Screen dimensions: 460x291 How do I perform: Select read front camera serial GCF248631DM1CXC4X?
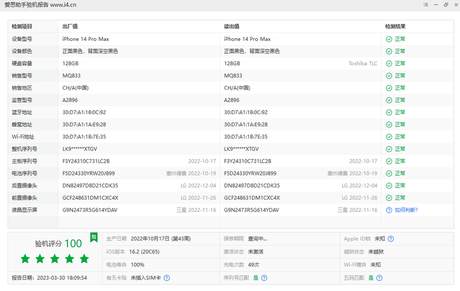pyautogui.click(x=252, y=198)
